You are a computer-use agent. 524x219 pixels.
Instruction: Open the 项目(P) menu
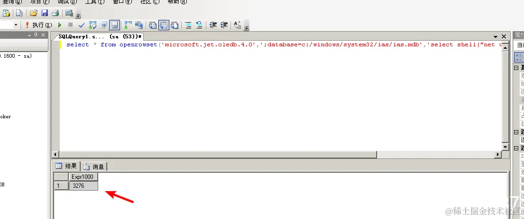[39, 2]
